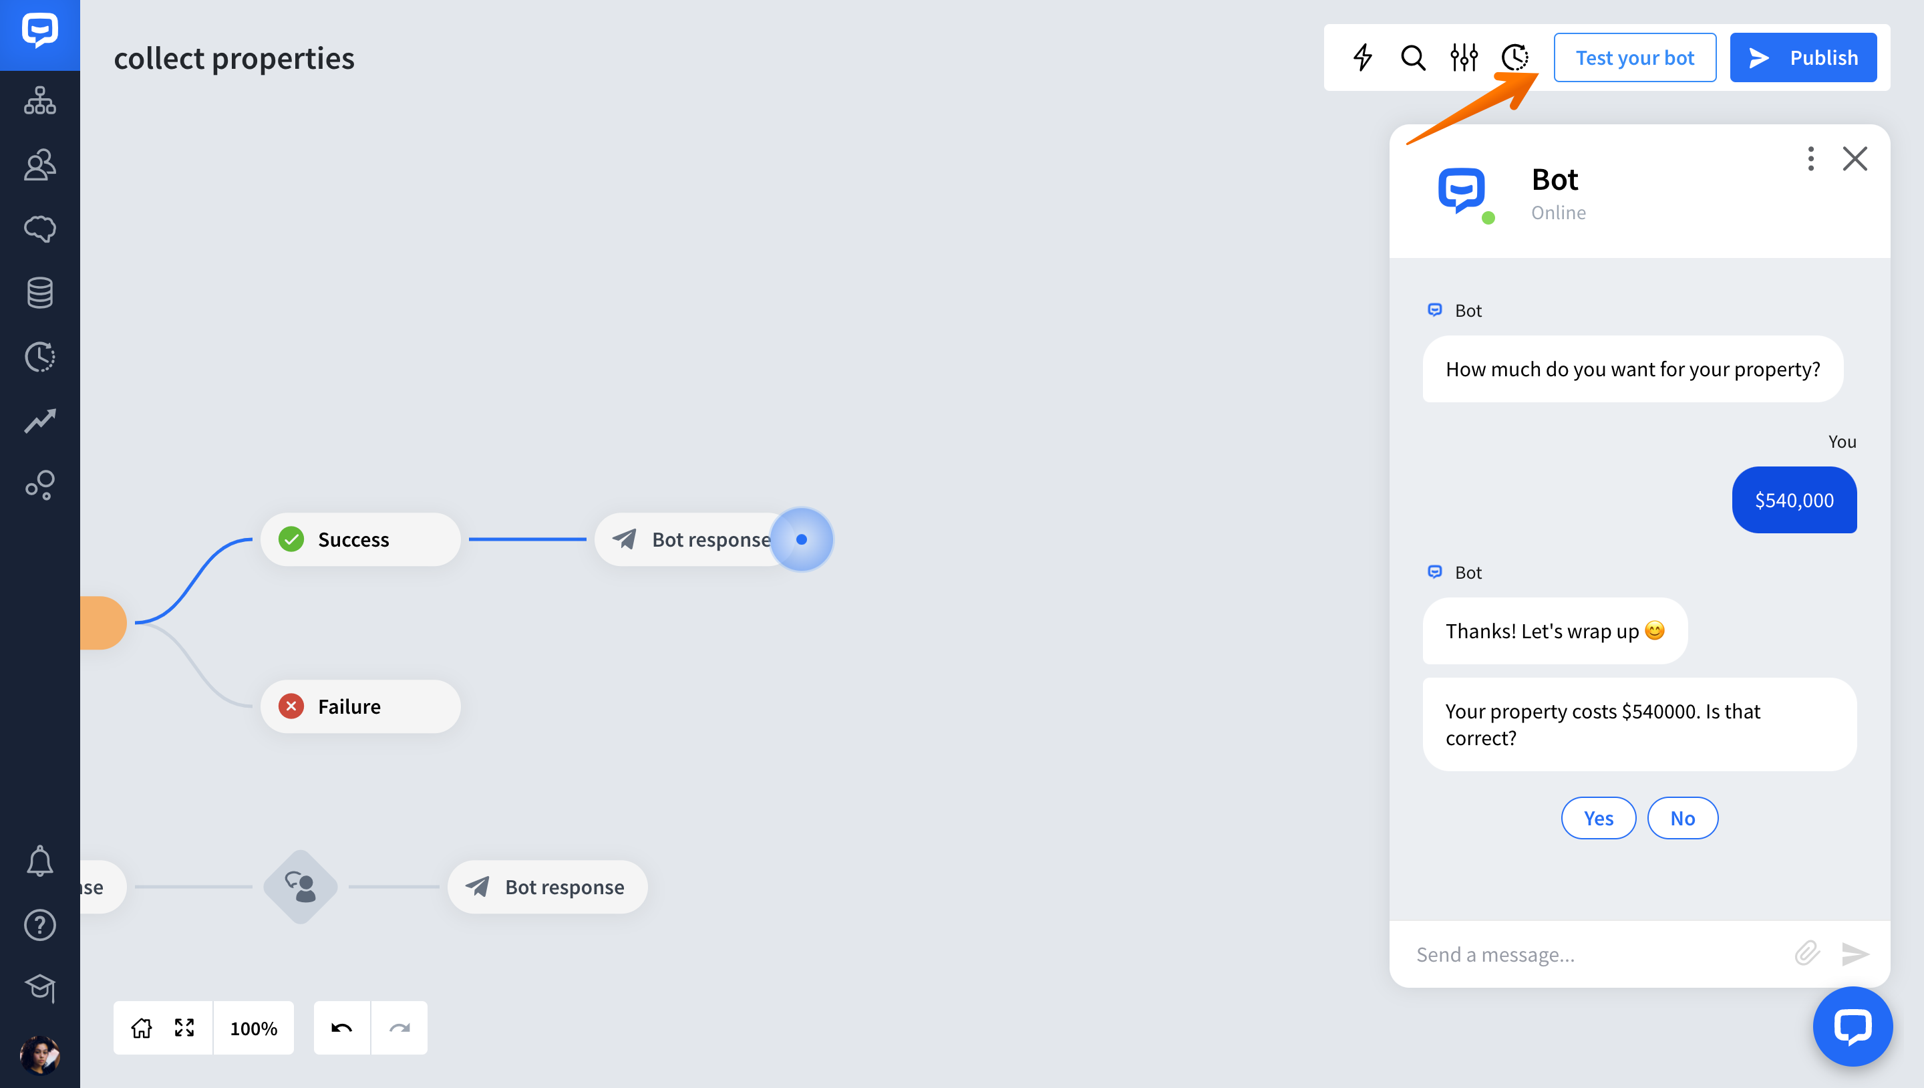Click the $540,000 user message bubble
Screen dimensions: 1924x1088
[x=1794, y=500]
